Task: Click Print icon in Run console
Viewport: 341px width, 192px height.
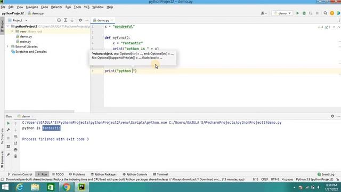Action: click(x=15, y=150)
